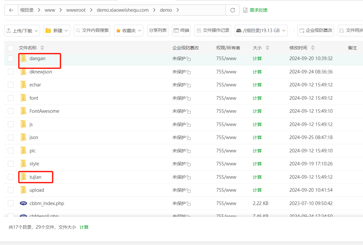
Task: Click the 文件内容搜索 search field
Action: point(92,31)
